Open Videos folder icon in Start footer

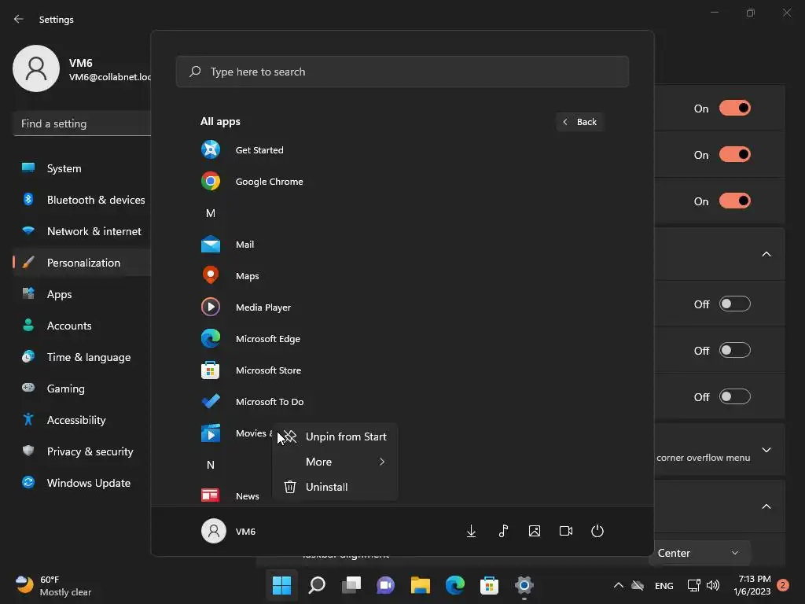(566, 531)
